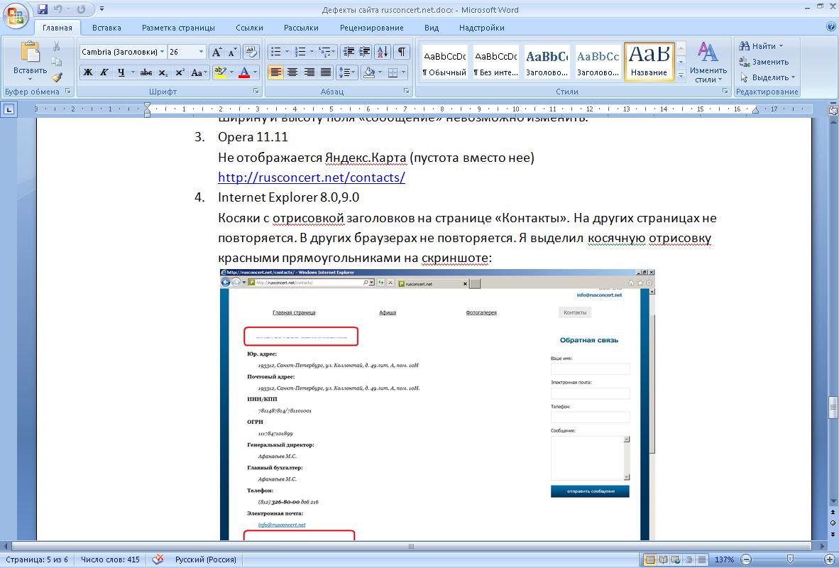Click the text highlight color button

point(220,72)
